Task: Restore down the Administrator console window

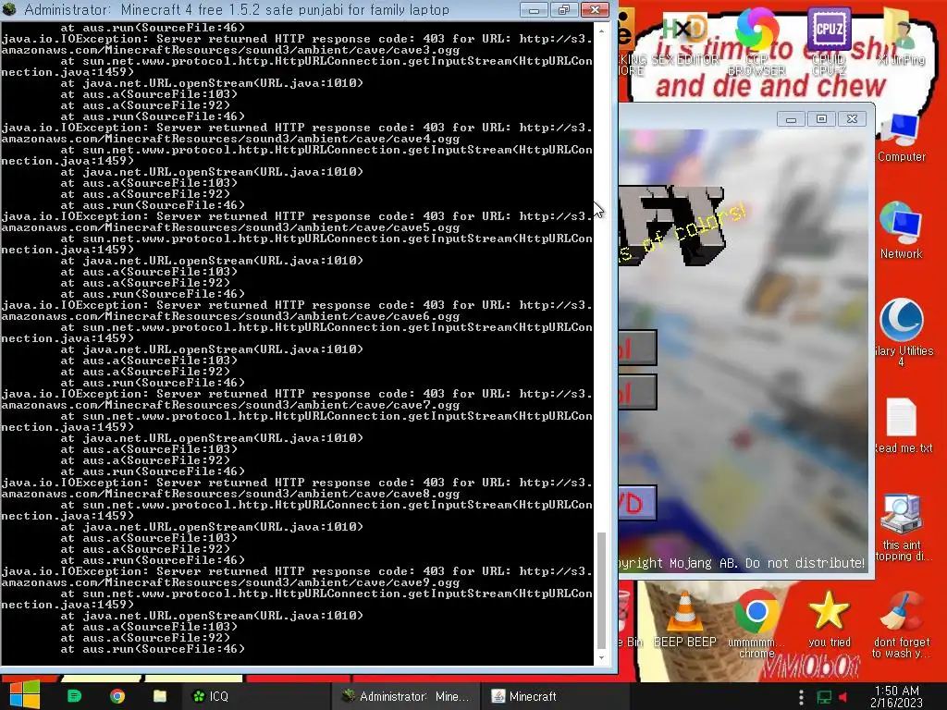Action: point(563,9)
